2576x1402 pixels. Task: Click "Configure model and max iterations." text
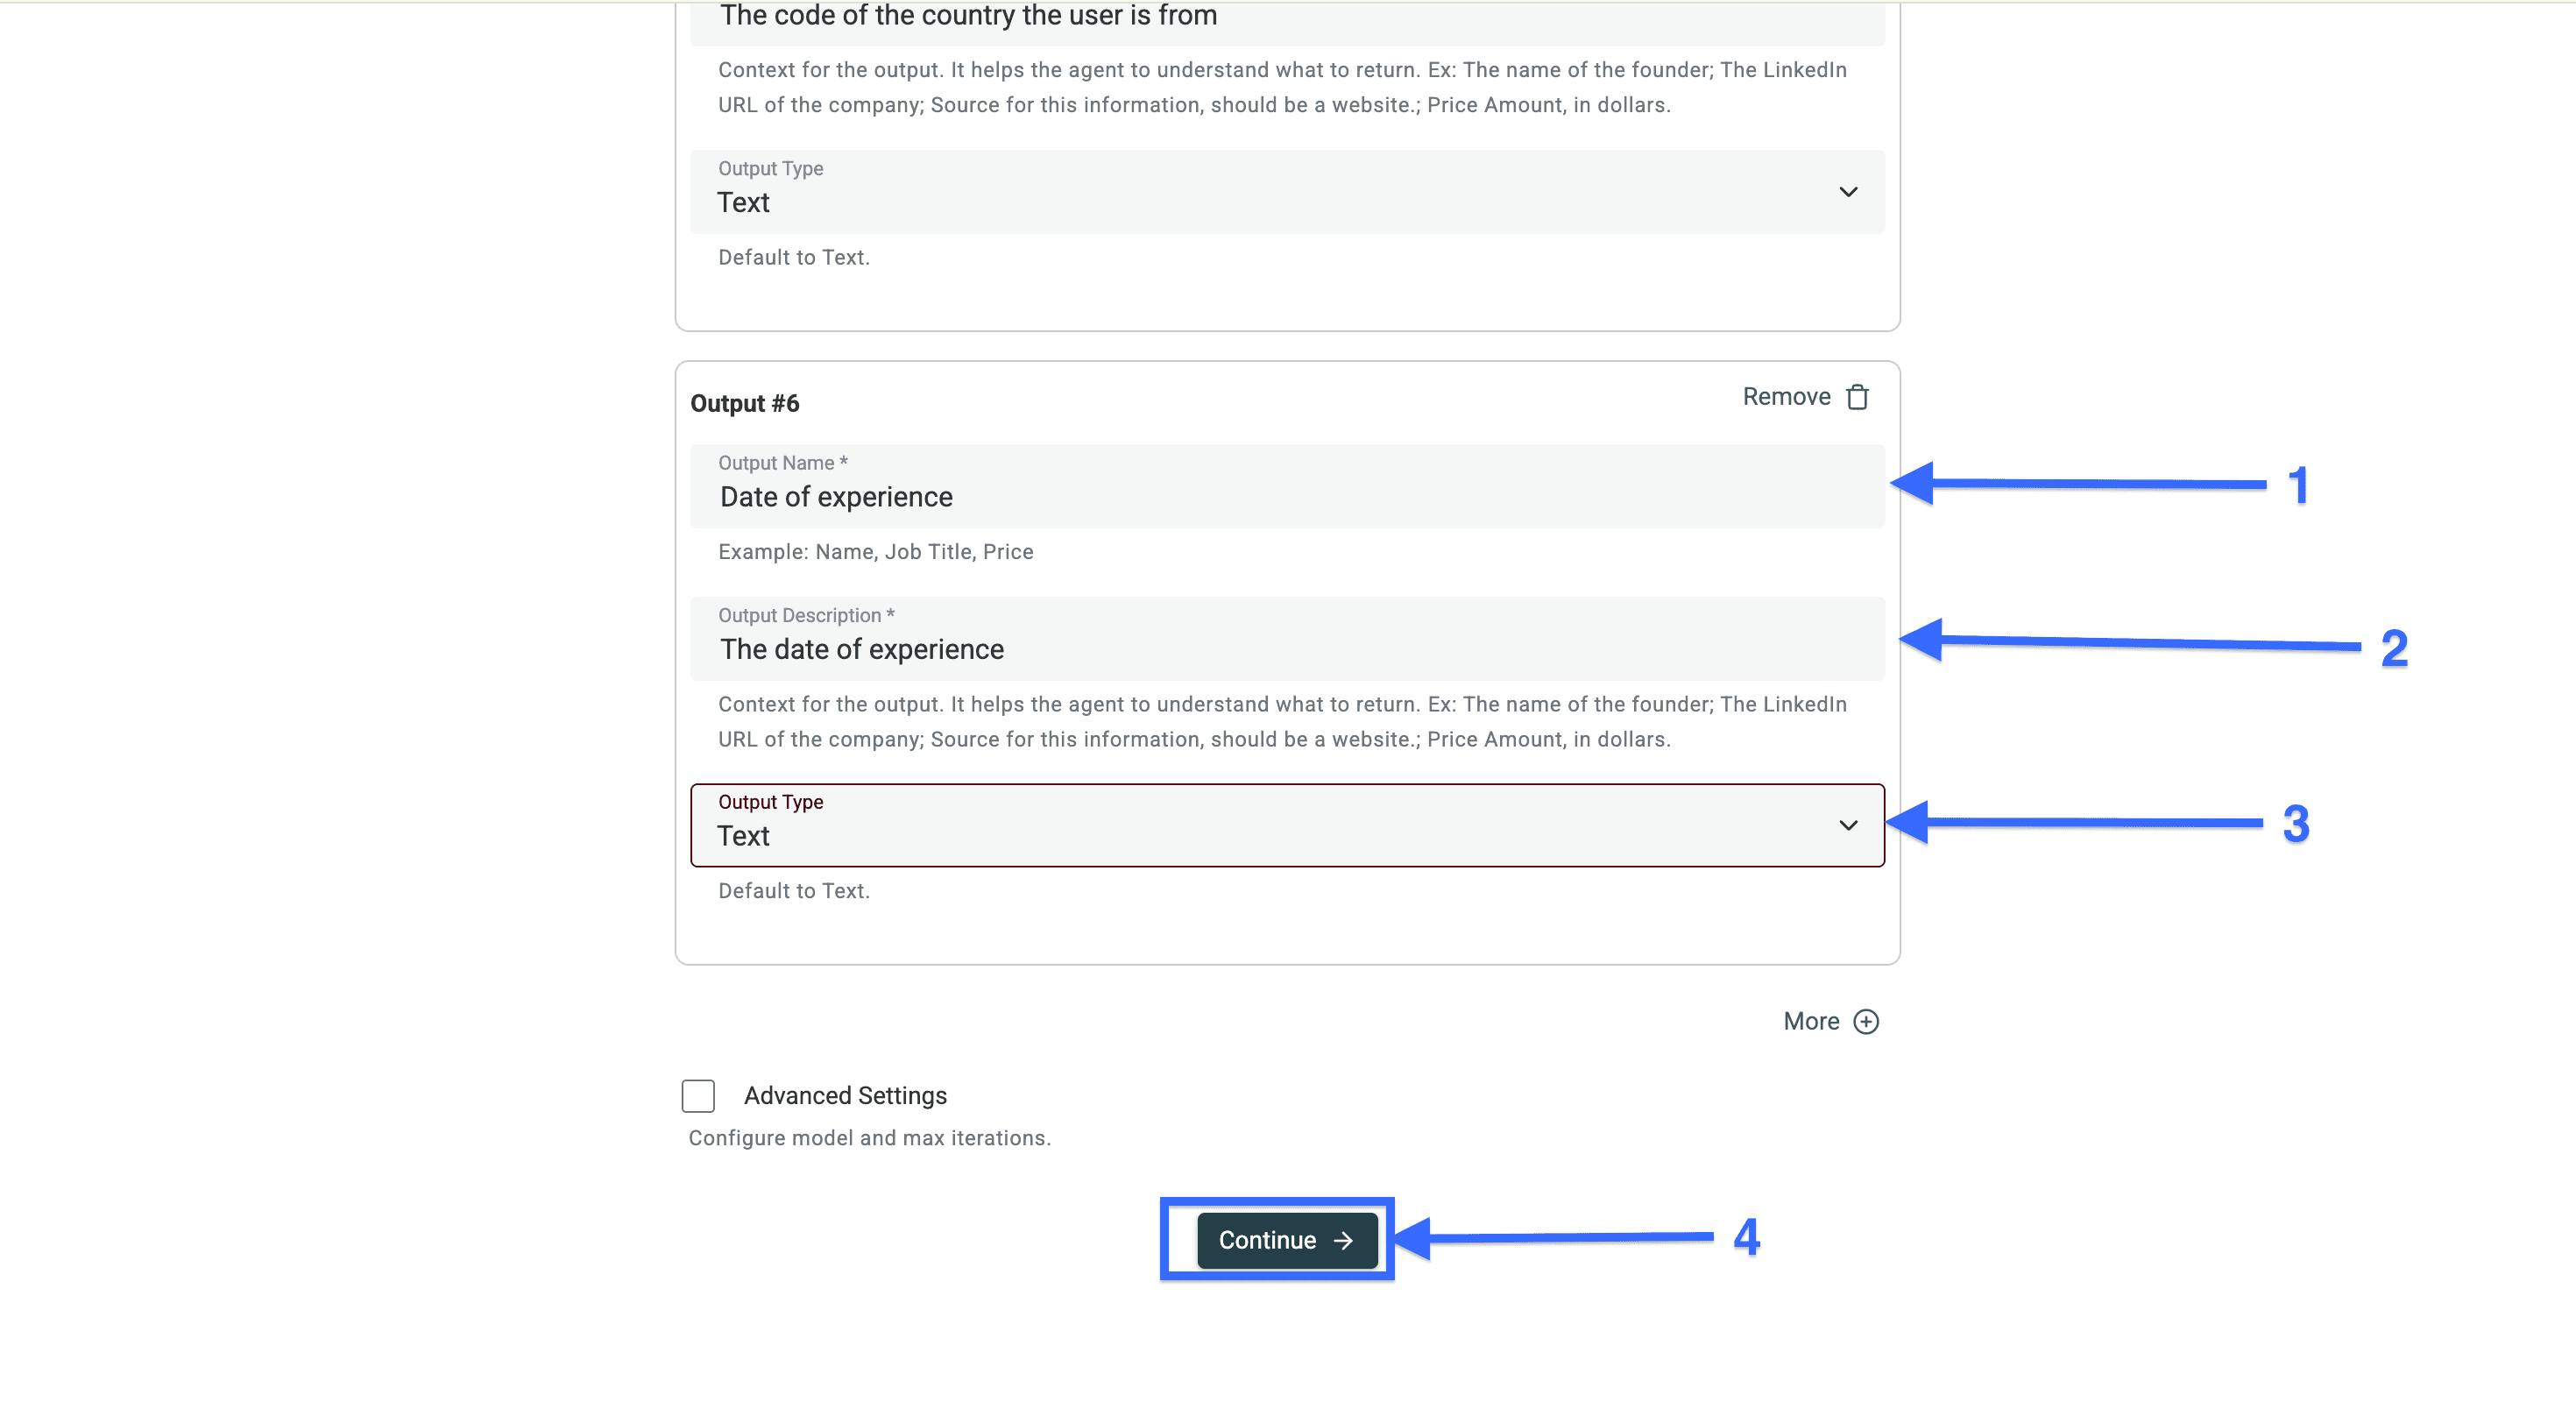click(x=869, y=1138)
